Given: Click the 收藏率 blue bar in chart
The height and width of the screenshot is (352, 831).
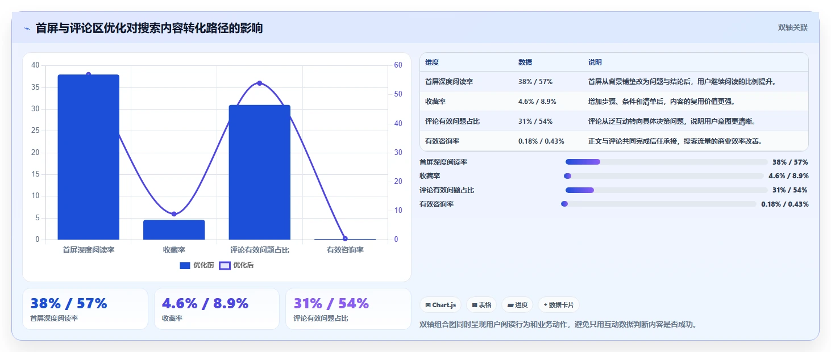Looking at the screenshot, I should (174, 229).
